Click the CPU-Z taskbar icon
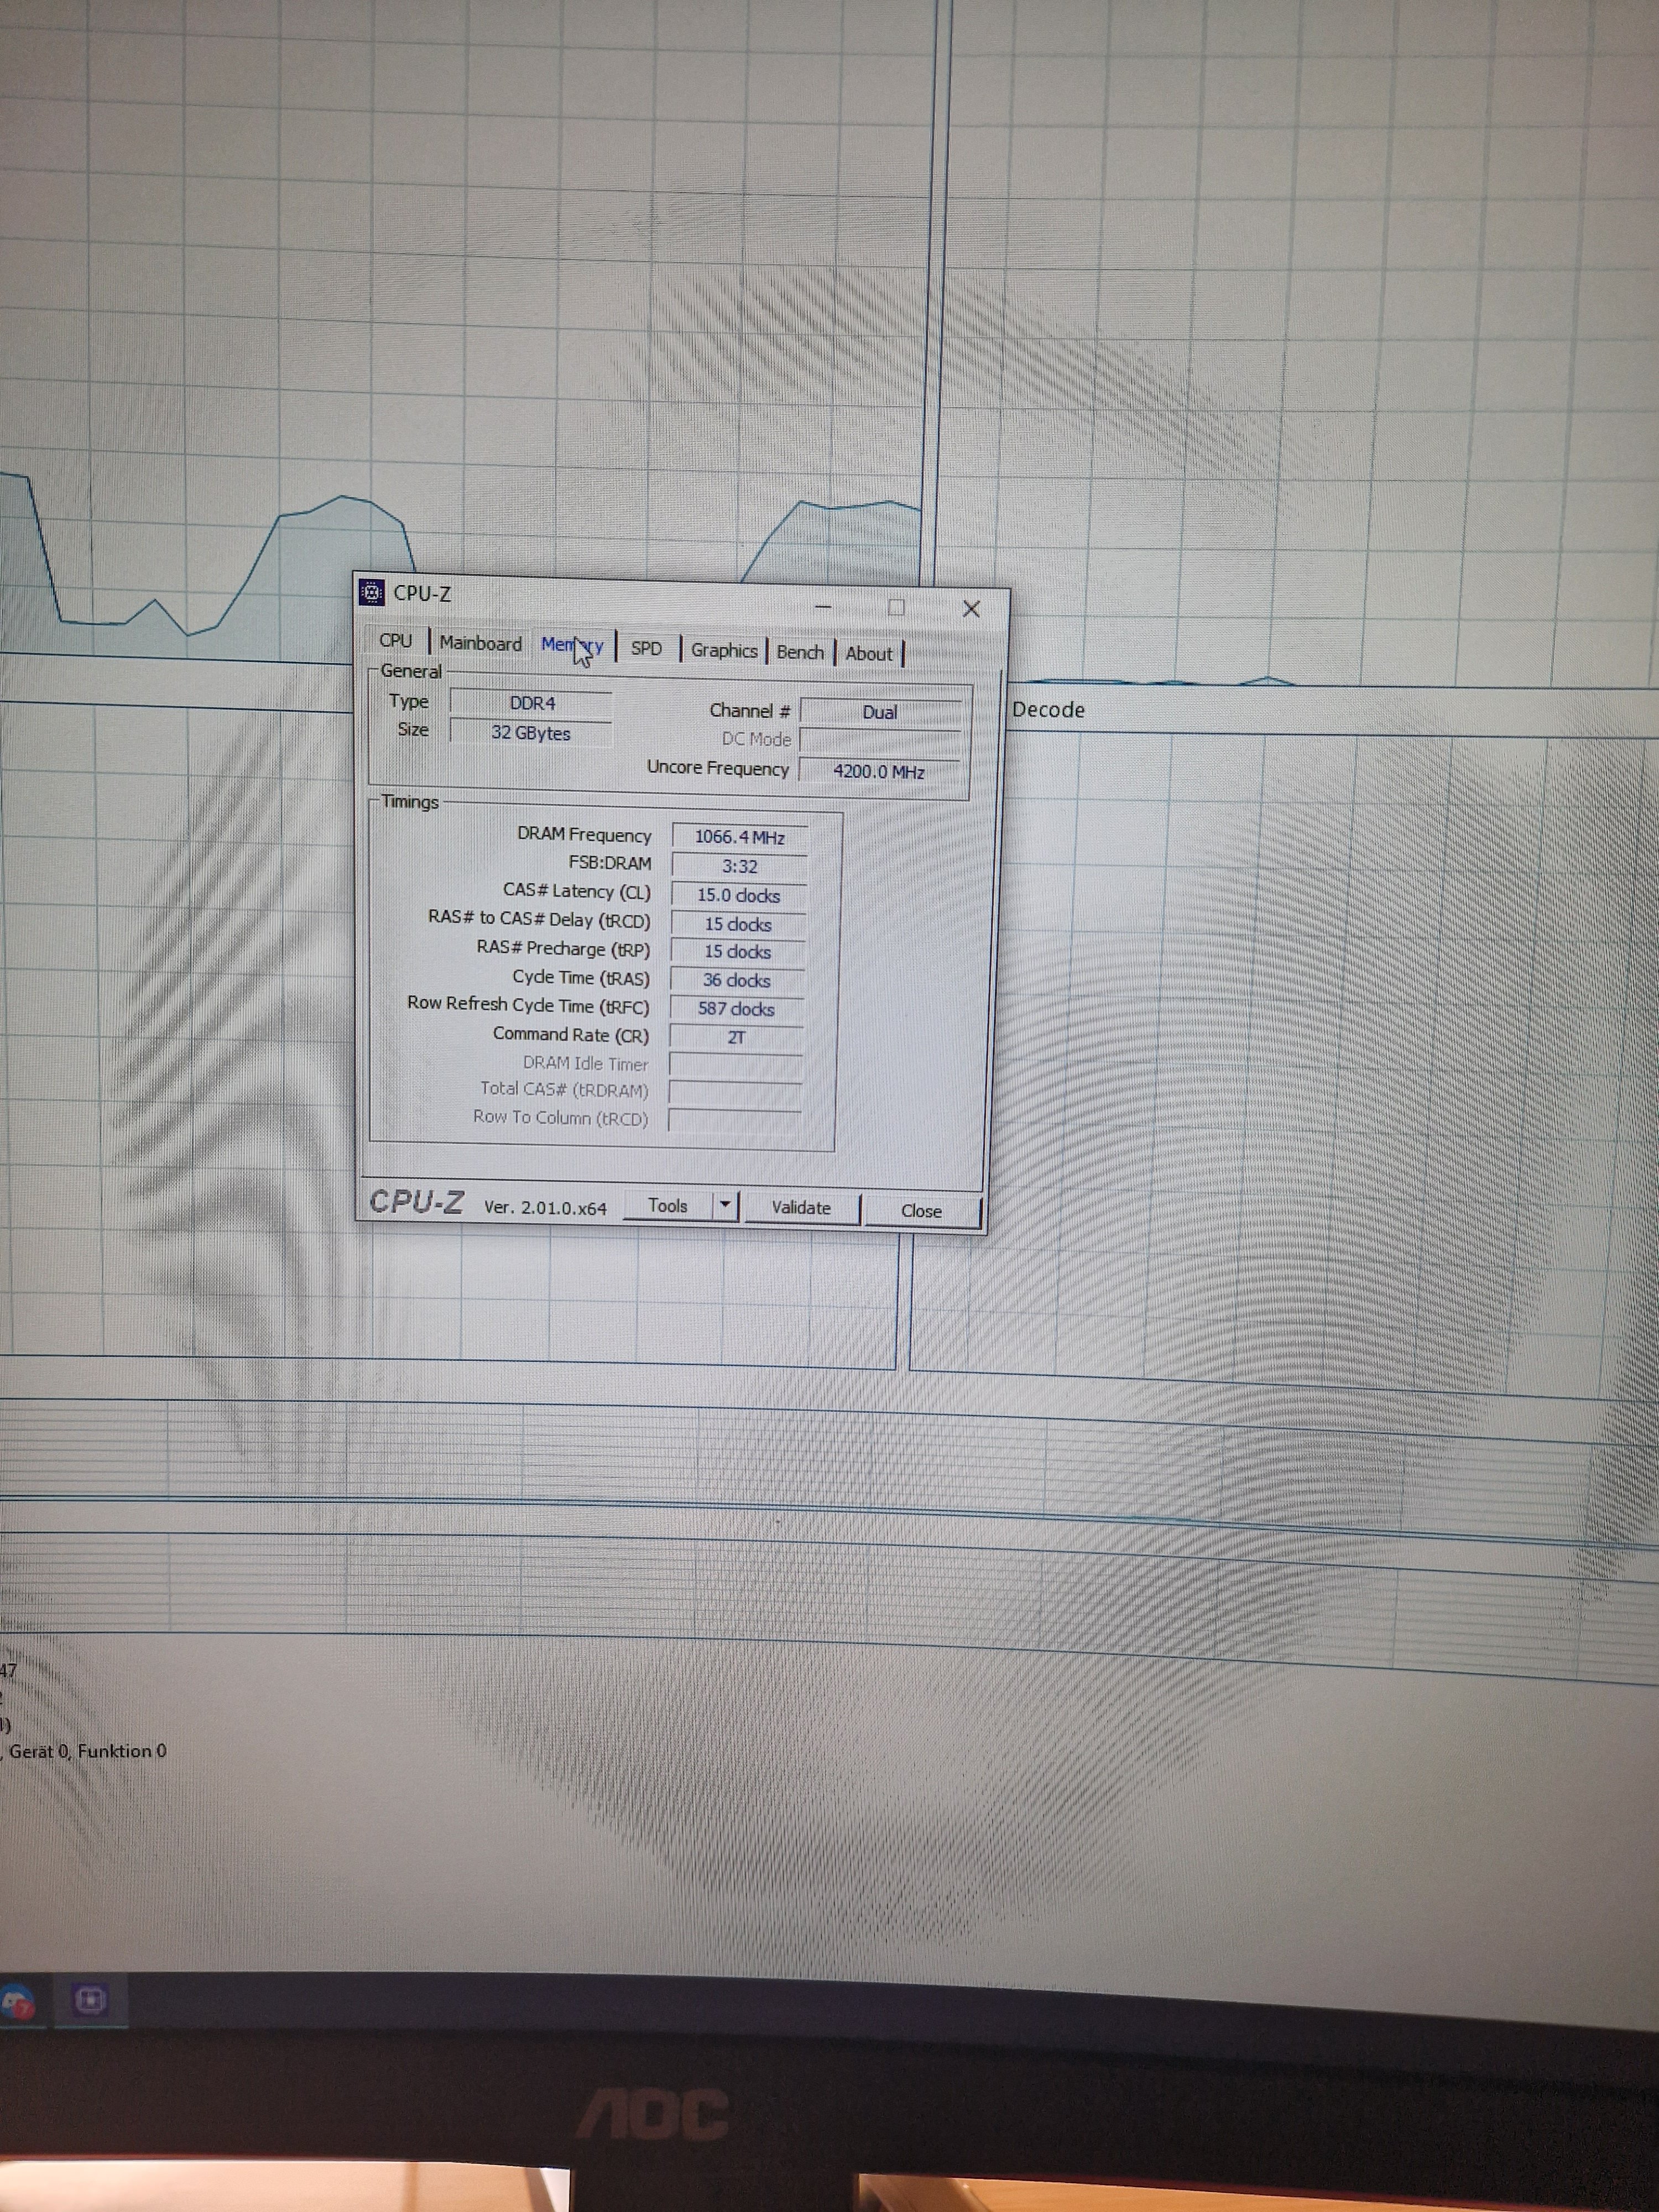The width and height of the screenshot is (1659, 2212). (90, 1999)
